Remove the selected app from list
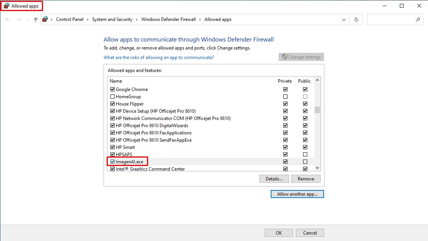This screenshot has width=428, height=241. coord(306,179)
